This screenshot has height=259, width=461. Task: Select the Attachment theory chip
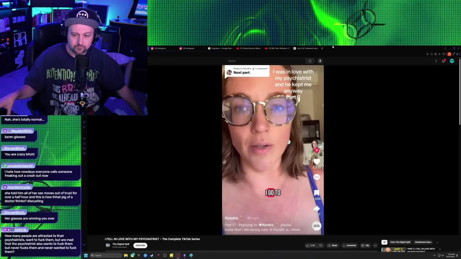click(x=423, y=242)
